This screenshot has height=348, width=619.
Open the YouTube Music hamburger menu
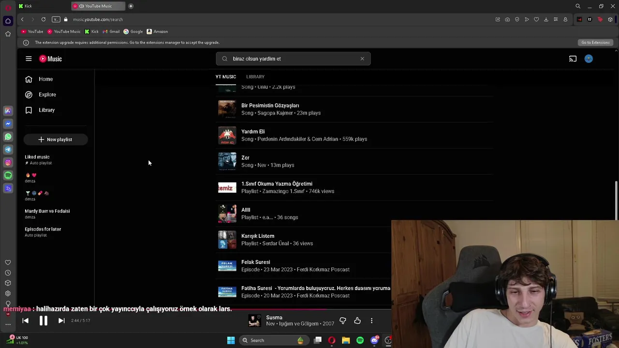pos(29,58)
